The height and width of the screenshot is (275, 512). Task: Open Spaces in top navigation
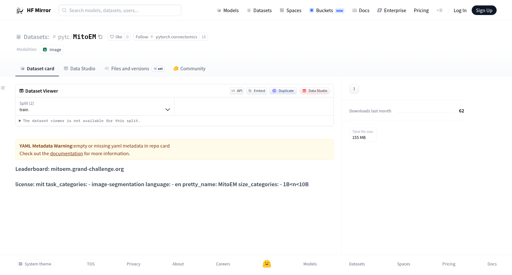pos(291,11)
